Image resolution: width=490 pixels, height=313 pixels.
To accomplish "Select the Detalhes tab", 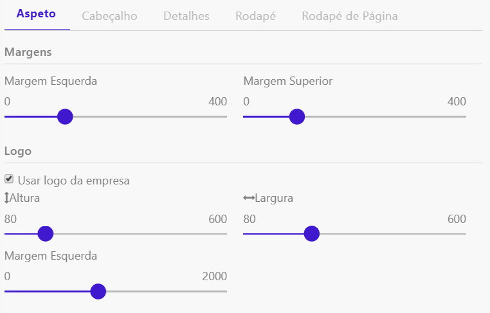I will [x=186, y=16].
